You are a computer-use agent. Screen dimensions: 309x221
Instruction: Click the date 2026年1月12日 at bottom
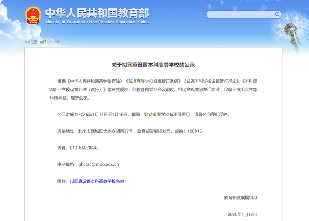click(242, 214)
